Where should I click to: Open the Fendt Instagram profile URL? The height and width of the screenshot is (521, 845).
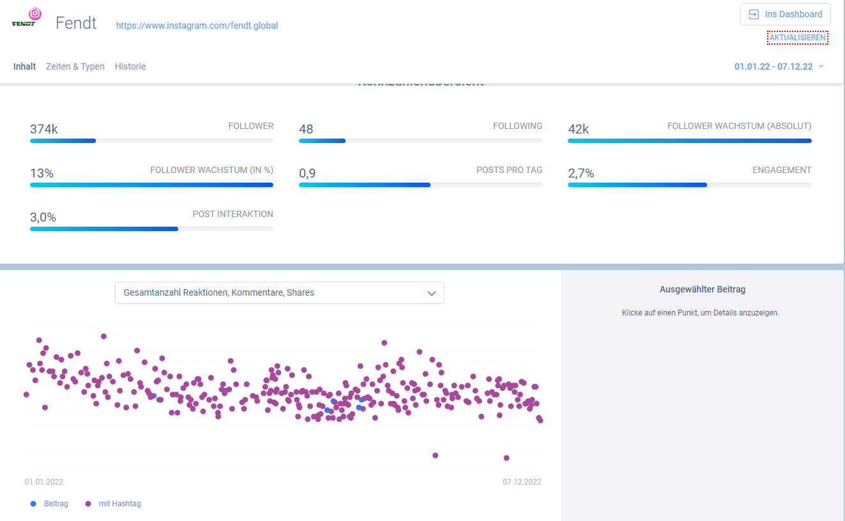tap(197, 26)
